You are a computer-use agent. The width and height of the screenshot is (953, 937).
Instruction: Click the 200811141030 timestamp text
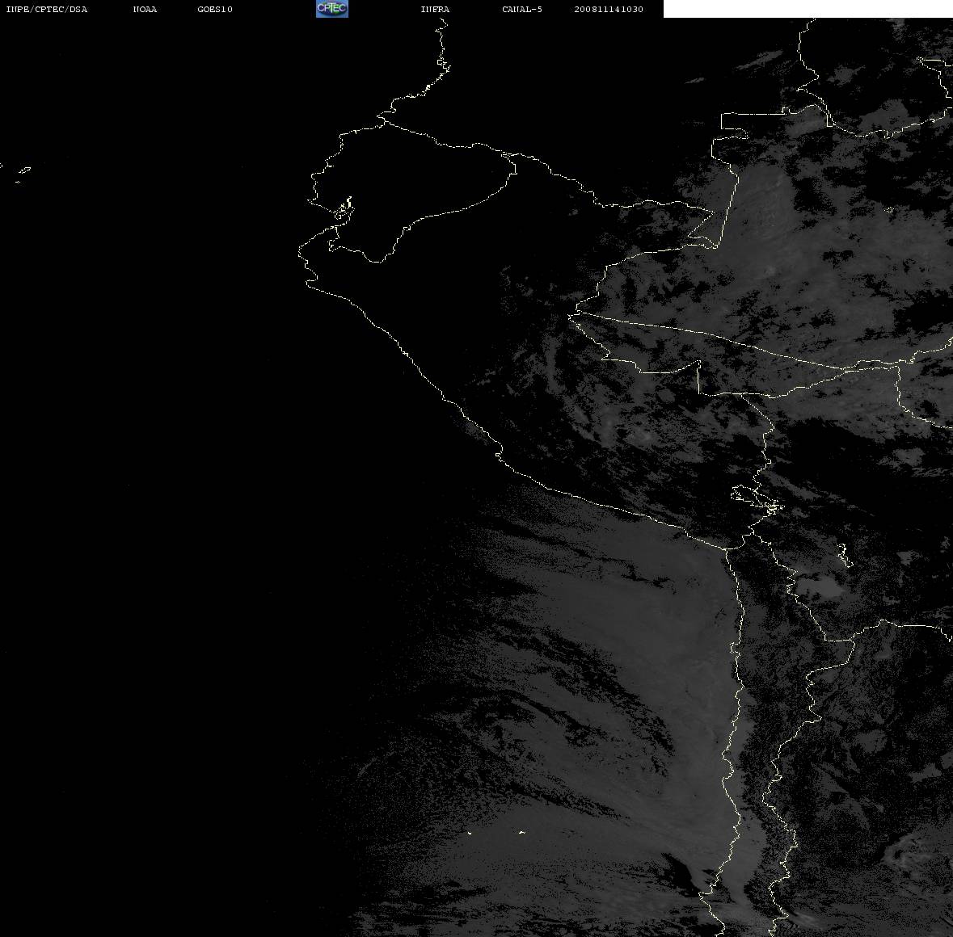pos(609,9)
